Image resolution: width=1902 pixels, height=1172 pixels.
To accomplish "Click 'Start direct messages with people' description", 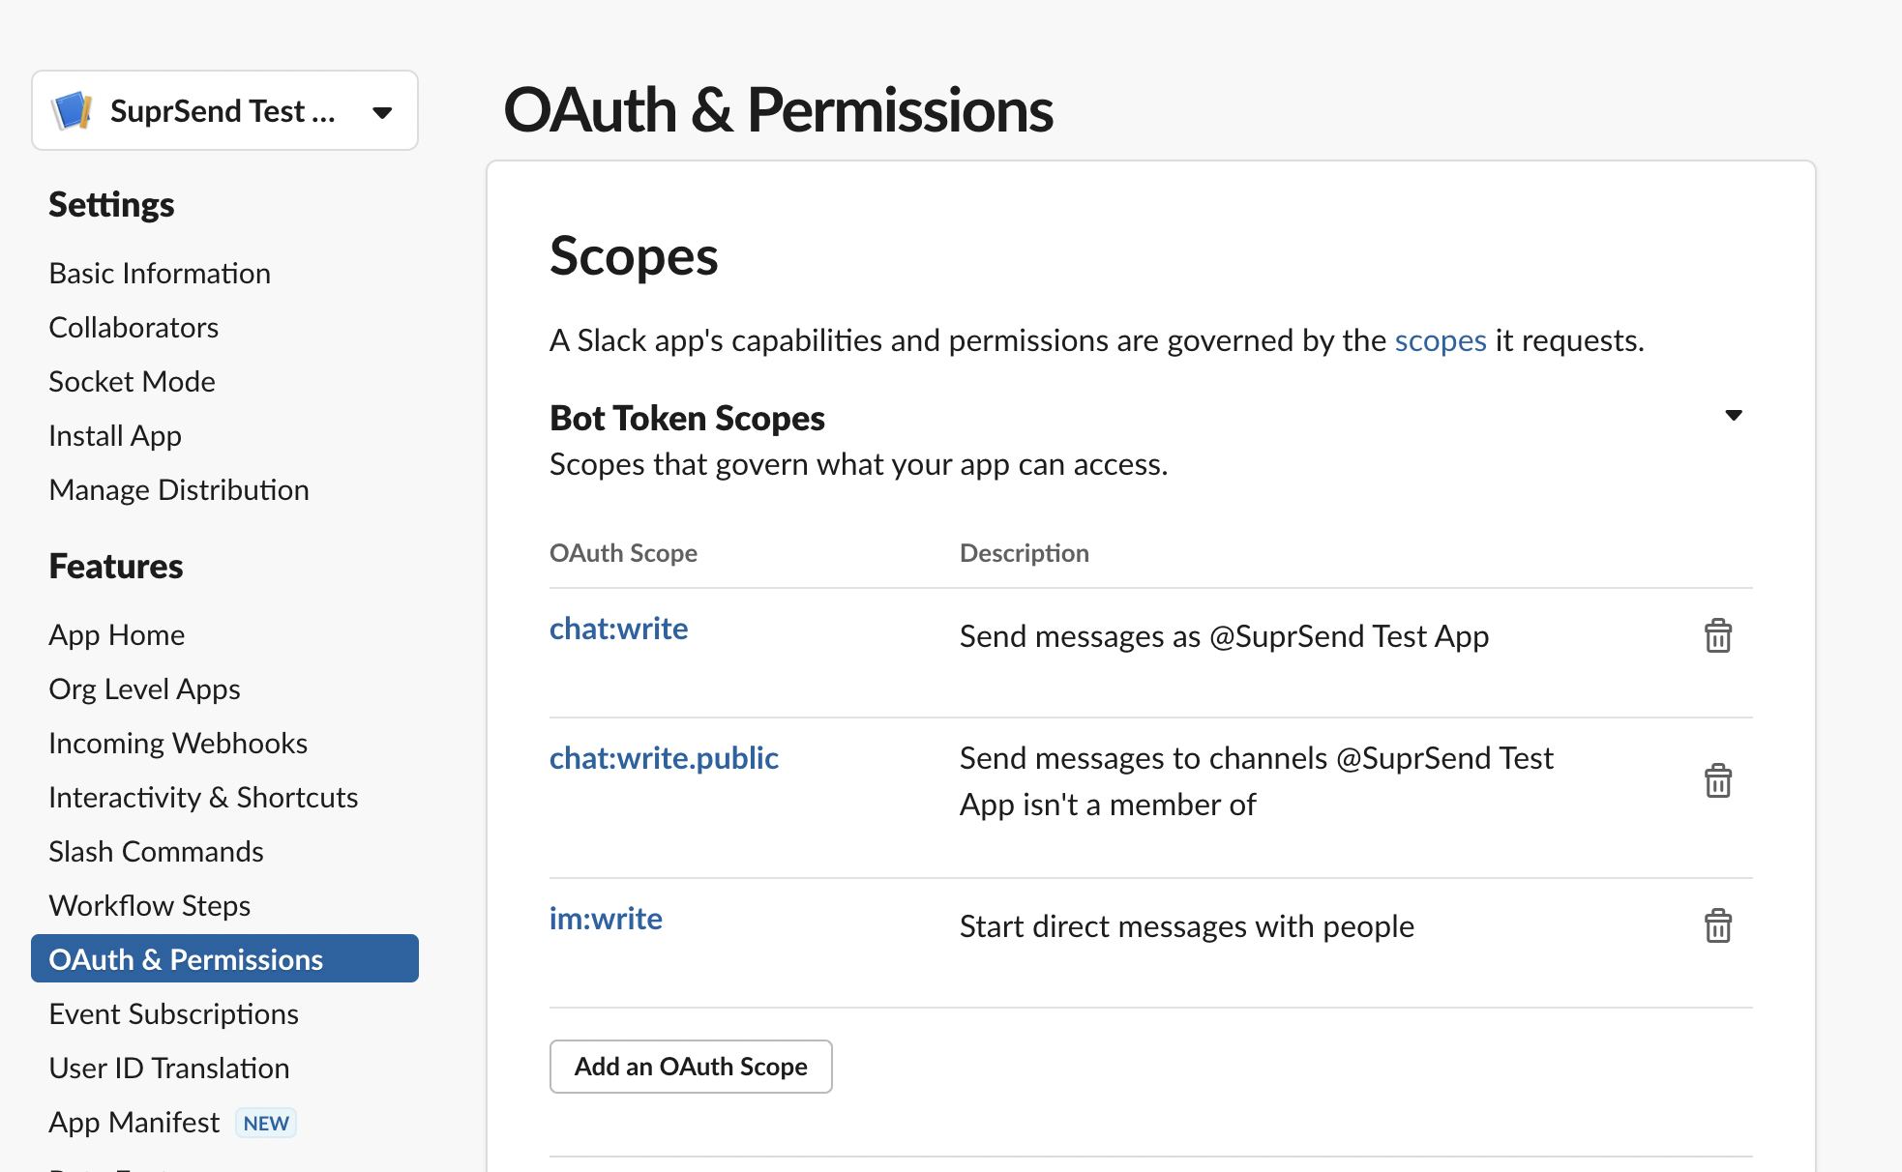I will (1186, 926).
